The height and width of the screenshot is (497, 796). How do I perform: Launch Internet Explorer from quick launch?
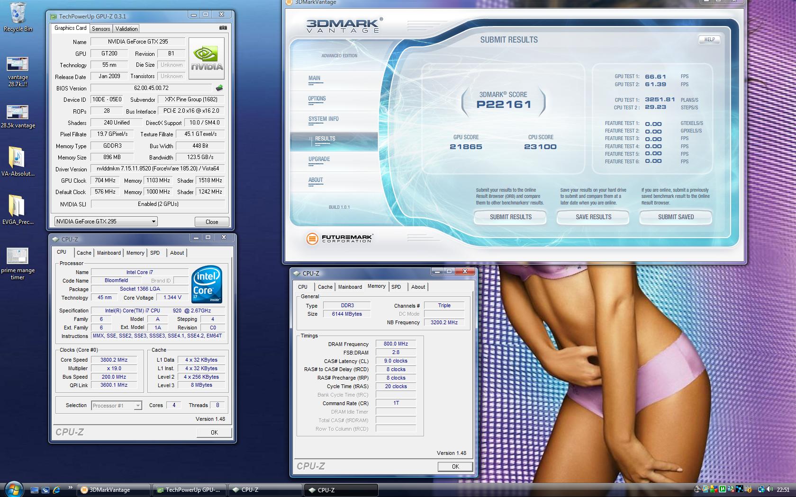tap(56, 490)
